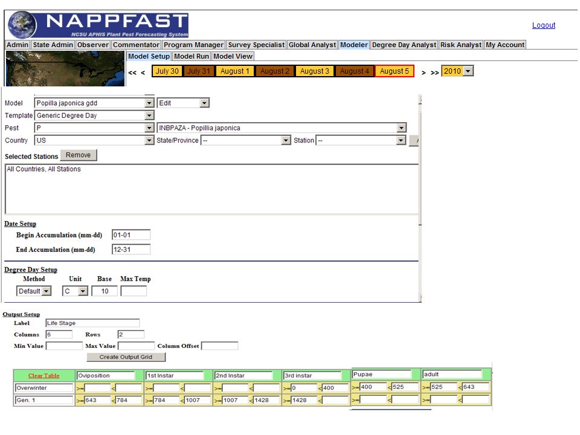Select the July 31 date button
This screenshot has height=435, width=580.
pyautogui.click(x=198, y=71)
